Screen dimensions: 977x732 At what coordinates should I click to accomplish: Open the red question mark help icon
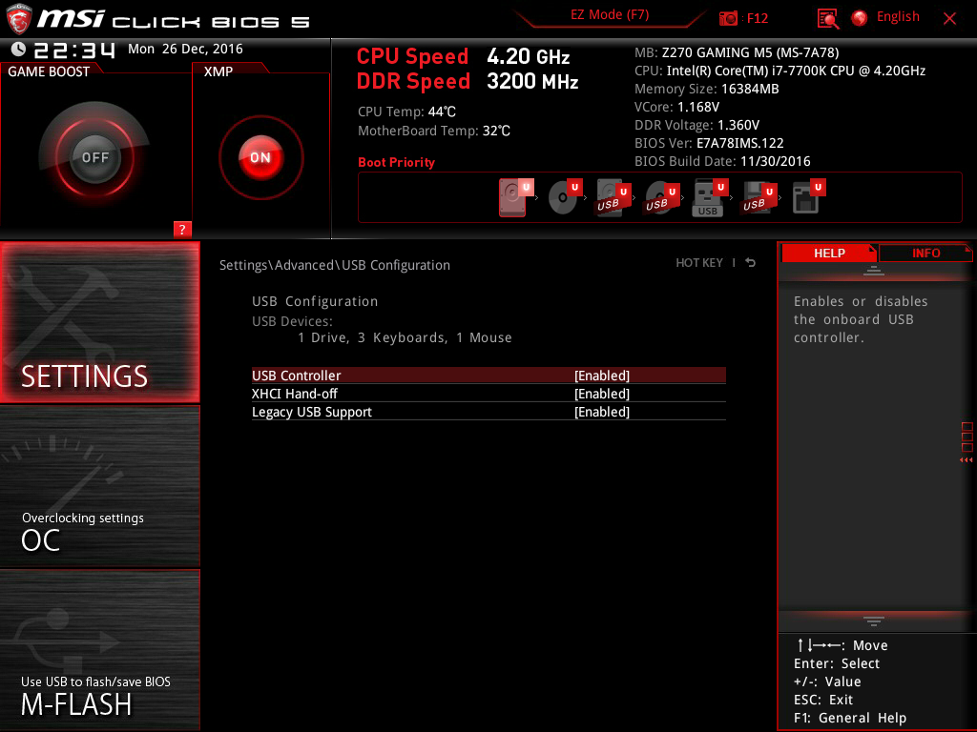(x=182, y=229)
